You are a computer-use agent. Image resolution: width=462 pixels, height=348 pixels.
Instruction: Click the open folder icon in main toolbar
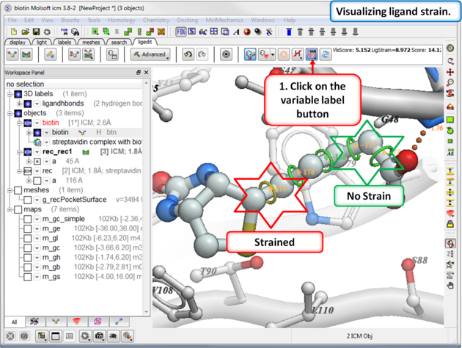[x=26, y=32]
